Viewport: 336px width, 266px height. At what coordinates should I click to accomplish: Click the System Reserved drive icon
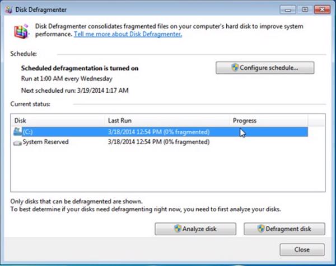click(17, 142)
